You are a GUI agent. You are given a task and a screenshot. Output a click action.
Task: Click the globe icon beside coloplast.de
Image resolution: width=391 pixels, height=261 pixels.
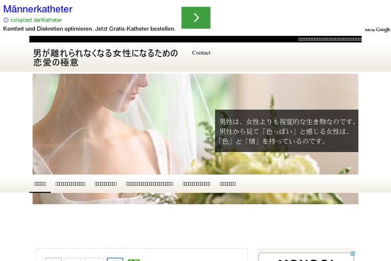pyautogui.click(x=6, y=20)
